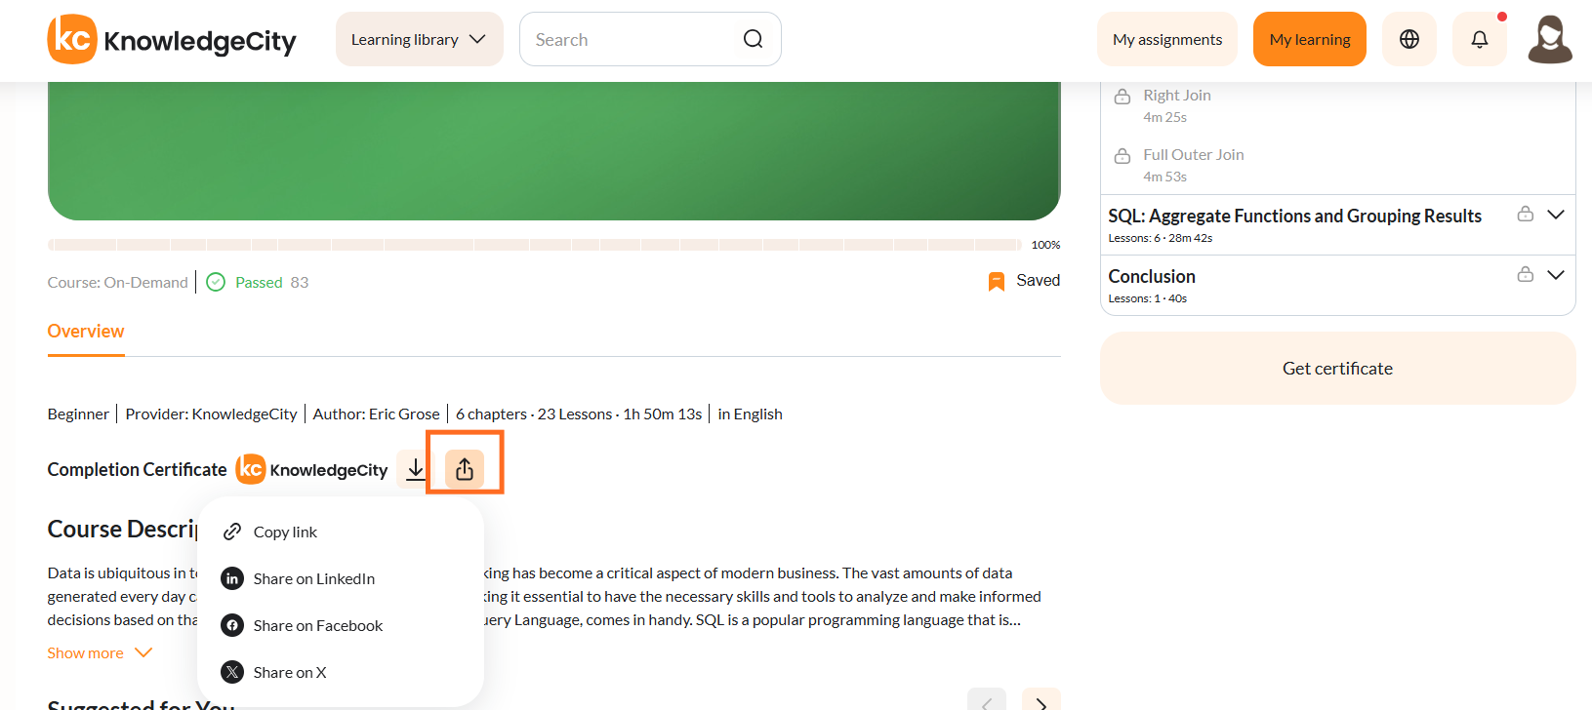Click the Provider: KnowledgeCity text
The width and height of the screenshot is (1592, 710).
(211, 414)
